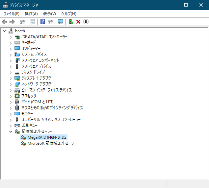Expand the プロセッサ category
This screenshot has width=209, height=188.
(x=11, y=96)
